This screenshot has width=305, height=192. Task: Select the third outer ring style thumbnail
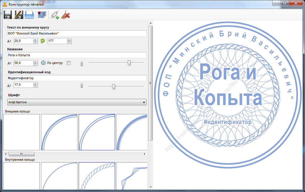[97, 132]
